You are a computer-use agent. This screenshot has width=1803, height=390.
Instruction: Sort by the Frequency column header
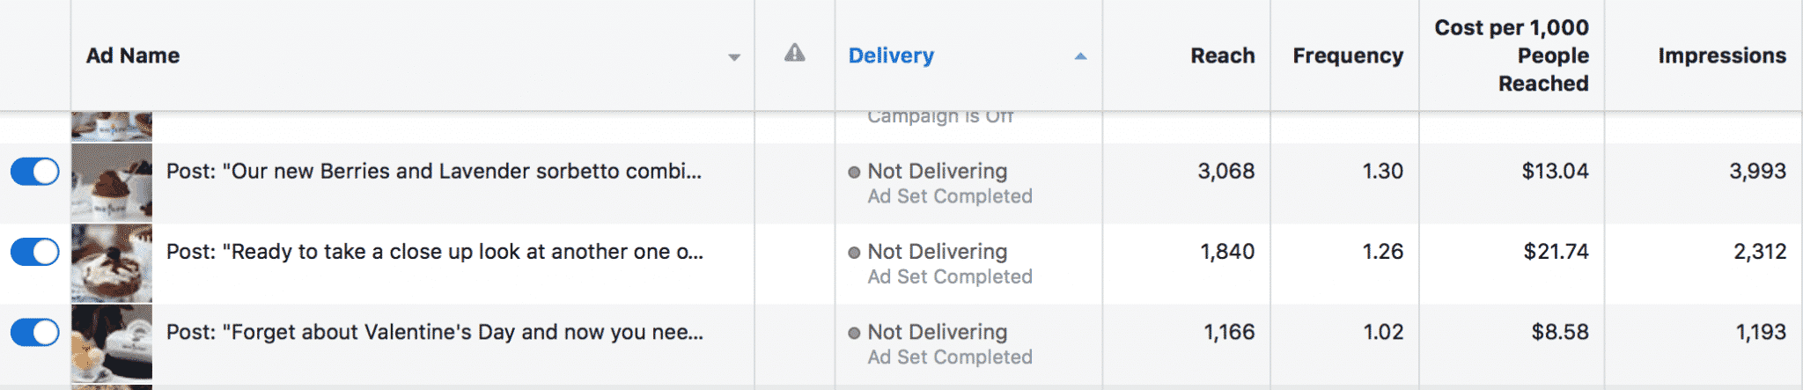click(x=1348, y=55)
